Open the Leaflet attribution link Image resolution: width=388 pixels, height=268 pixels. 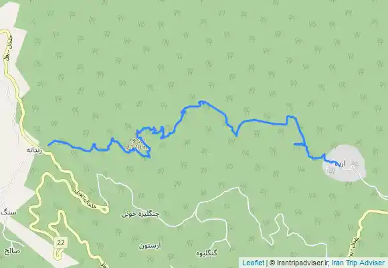coord(253,263)
